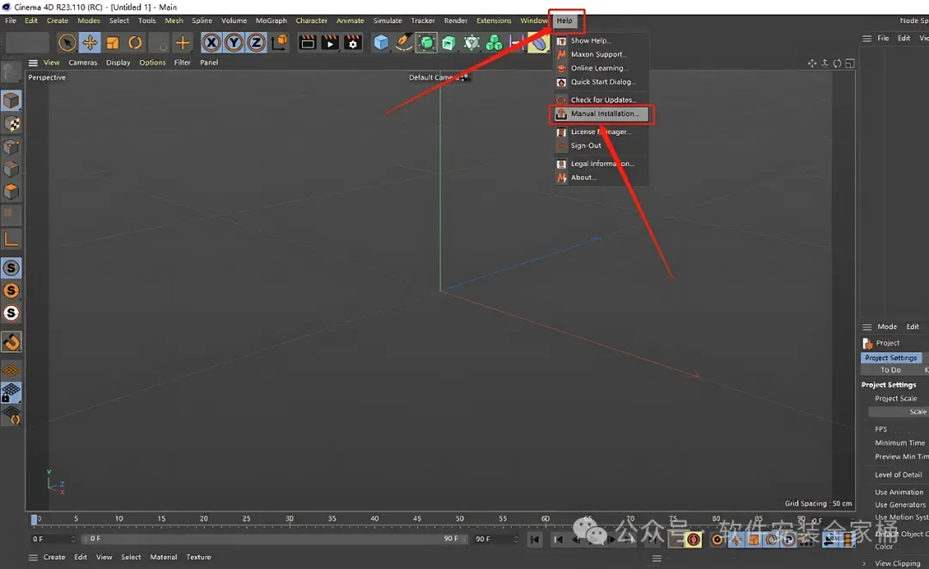929x569 pixels.
Task: Click the orange plus axis tool
Action: point(182,43)
